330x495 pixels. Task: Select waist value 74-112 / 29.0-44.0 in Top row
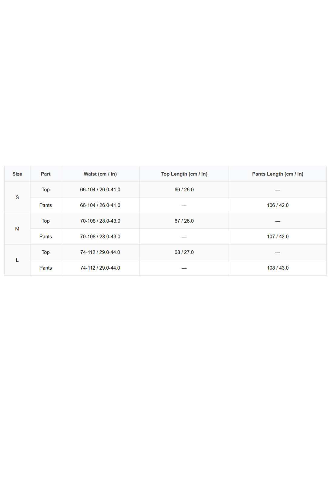[x=100, y=252]
